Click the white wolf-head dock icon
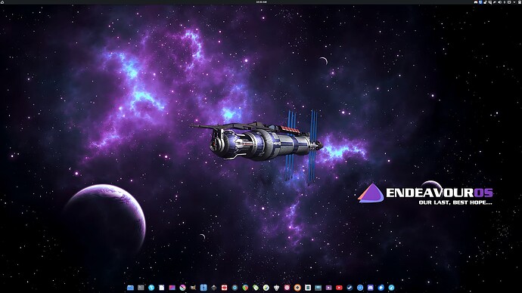The height and width of the screenshot is (293, 522). pyautogui.click(x=276, y=288)
